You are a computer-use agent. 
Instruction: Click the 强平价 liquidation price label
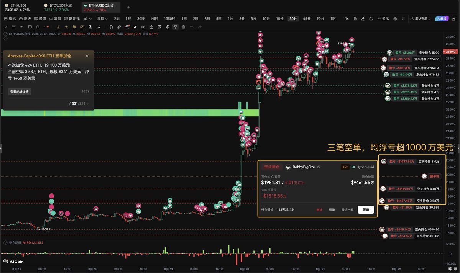click(434, 177)
